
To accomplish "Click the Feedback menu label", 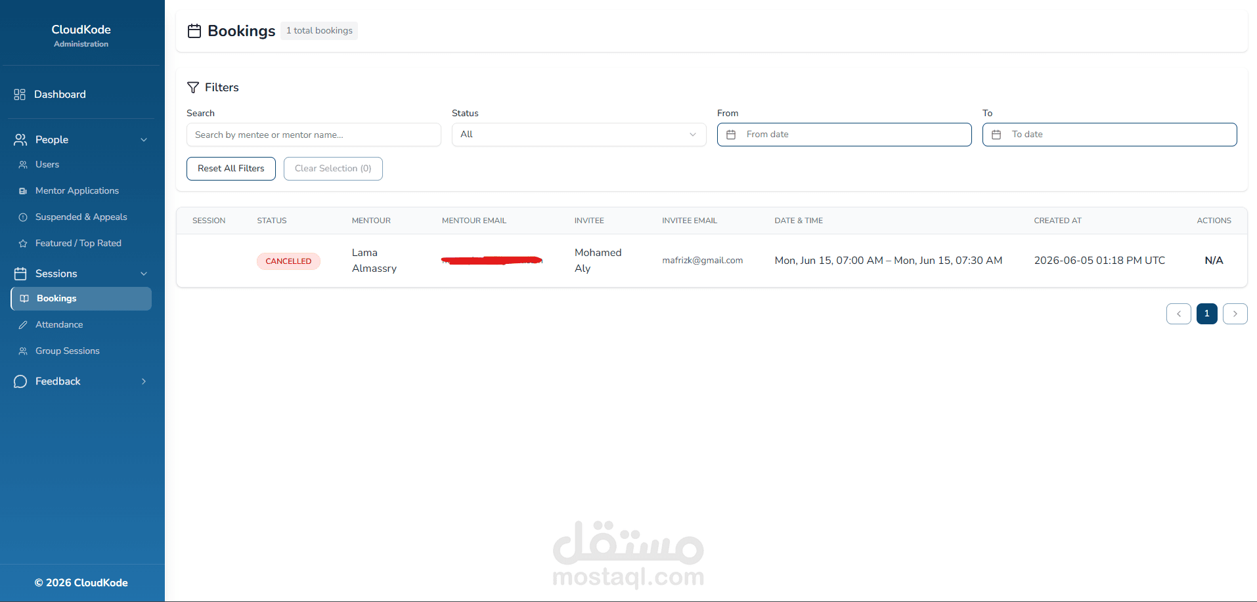I will pos(58,381).
